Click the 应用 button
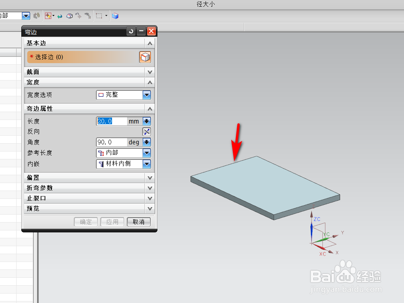404x303 pixels. point(112,222)
